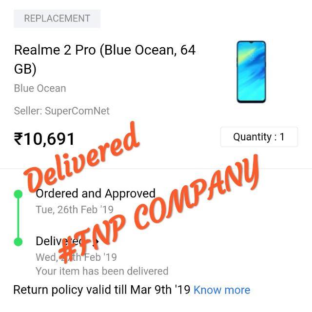Click the green Ordered and Approved dot

[18, 194]
